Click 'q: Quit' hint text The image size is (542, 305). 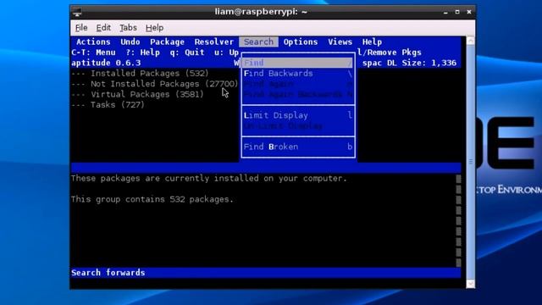[x=187, y=53]
